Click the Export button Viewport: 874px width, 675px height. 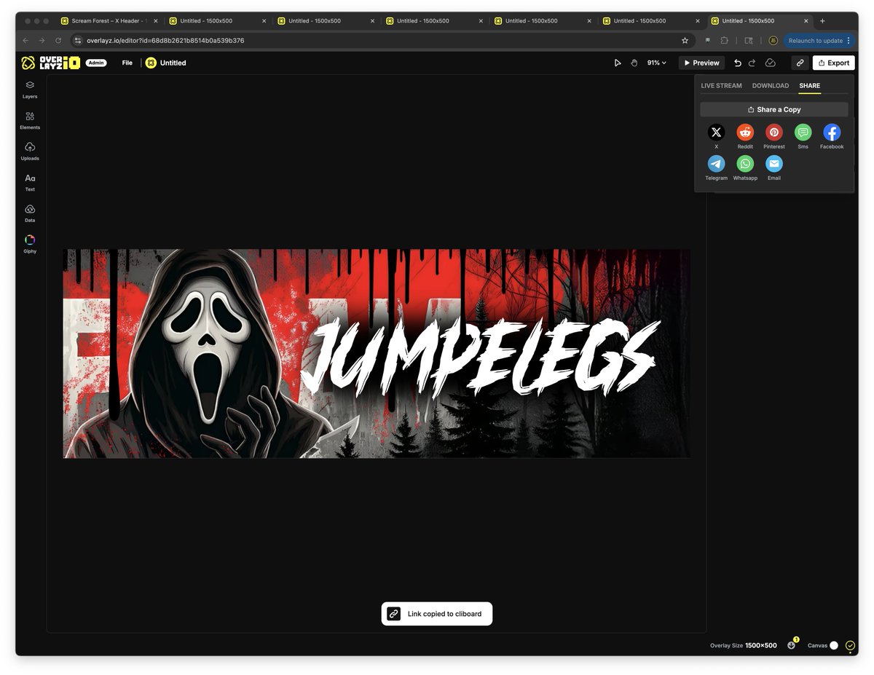click(x=834, y=63)
